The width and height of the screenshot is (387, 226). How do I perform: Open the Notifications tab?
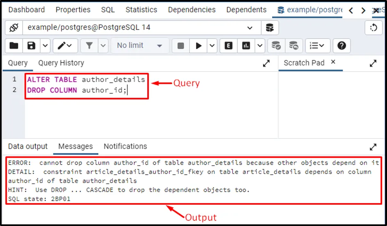click(125, 147)
